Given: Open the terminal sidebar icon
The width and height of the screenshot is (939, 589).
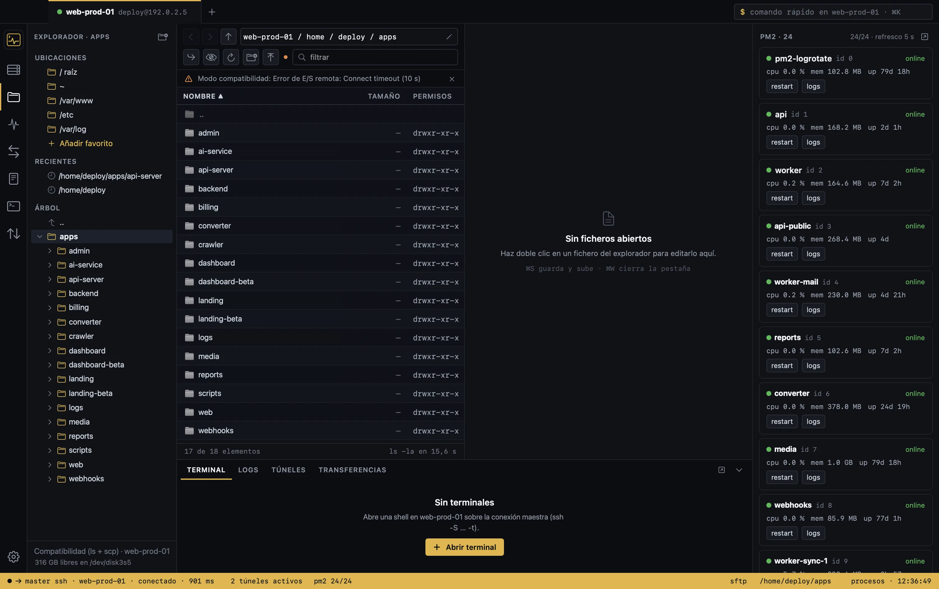Looking at the screenshot, I should point(14,206).
